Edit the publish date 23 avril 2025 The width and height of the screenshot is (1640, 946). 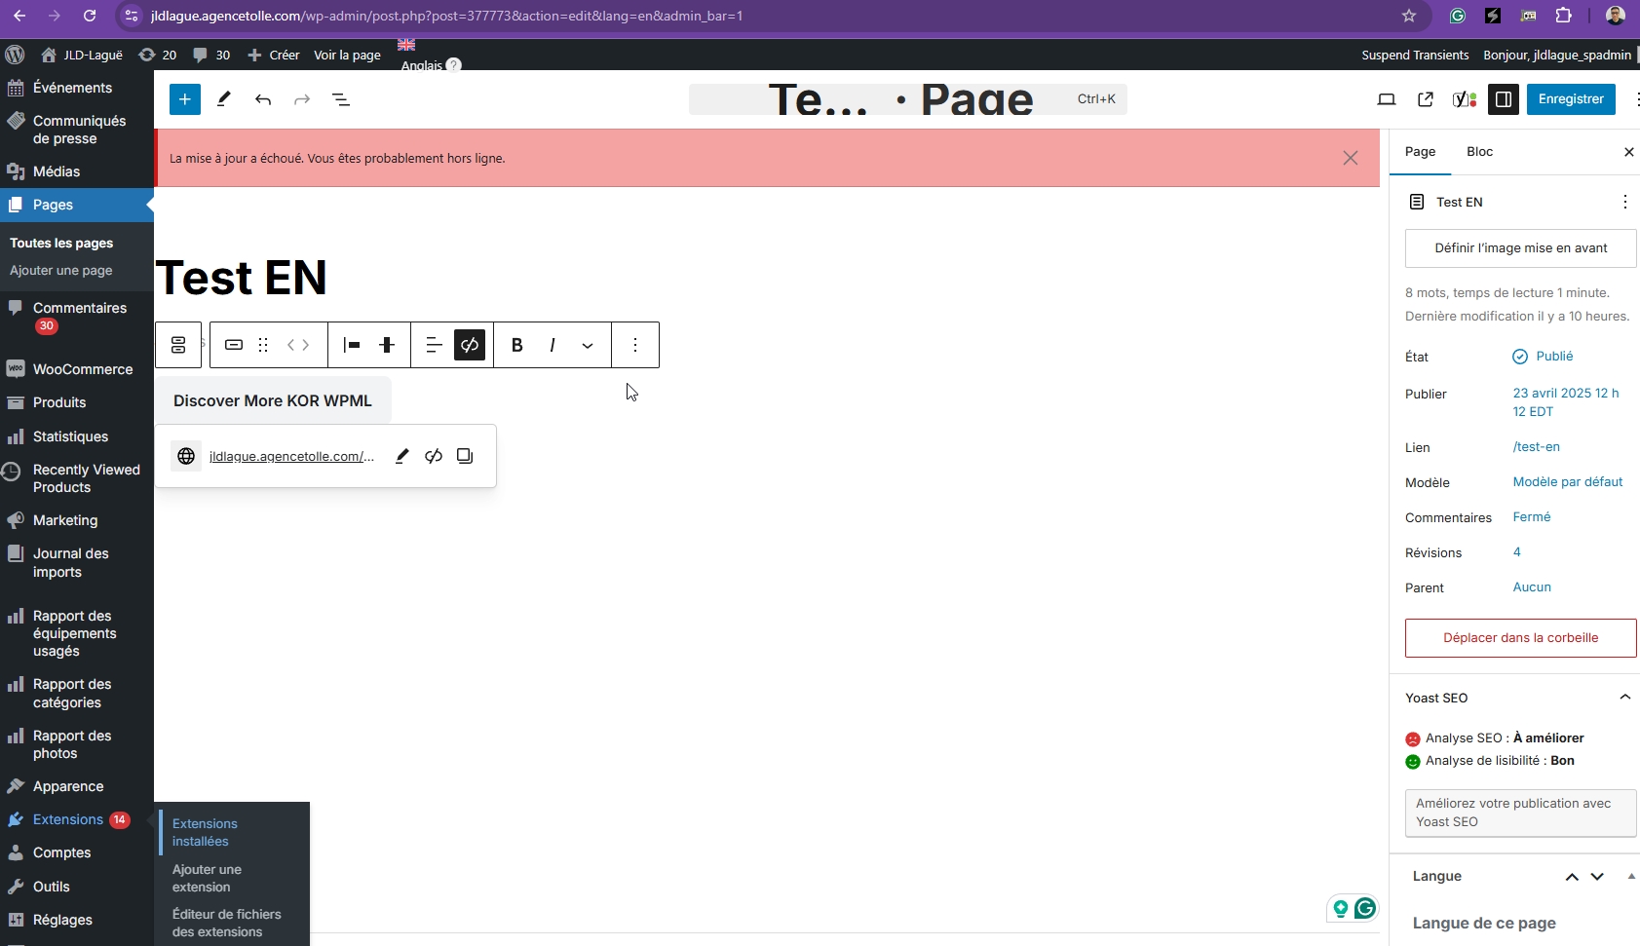coord(1566,402)
